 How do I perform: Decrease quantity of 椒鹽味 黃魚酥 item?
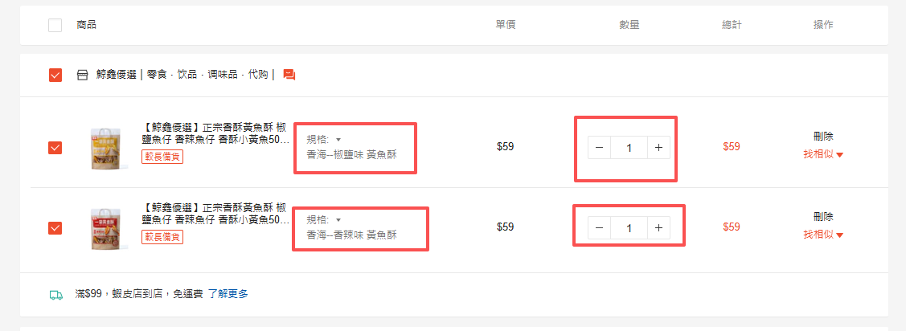599,148
